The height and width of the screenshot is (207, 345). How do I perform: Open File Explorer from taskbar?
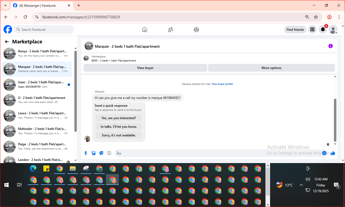pyautogui.click(x=73, y=169)
